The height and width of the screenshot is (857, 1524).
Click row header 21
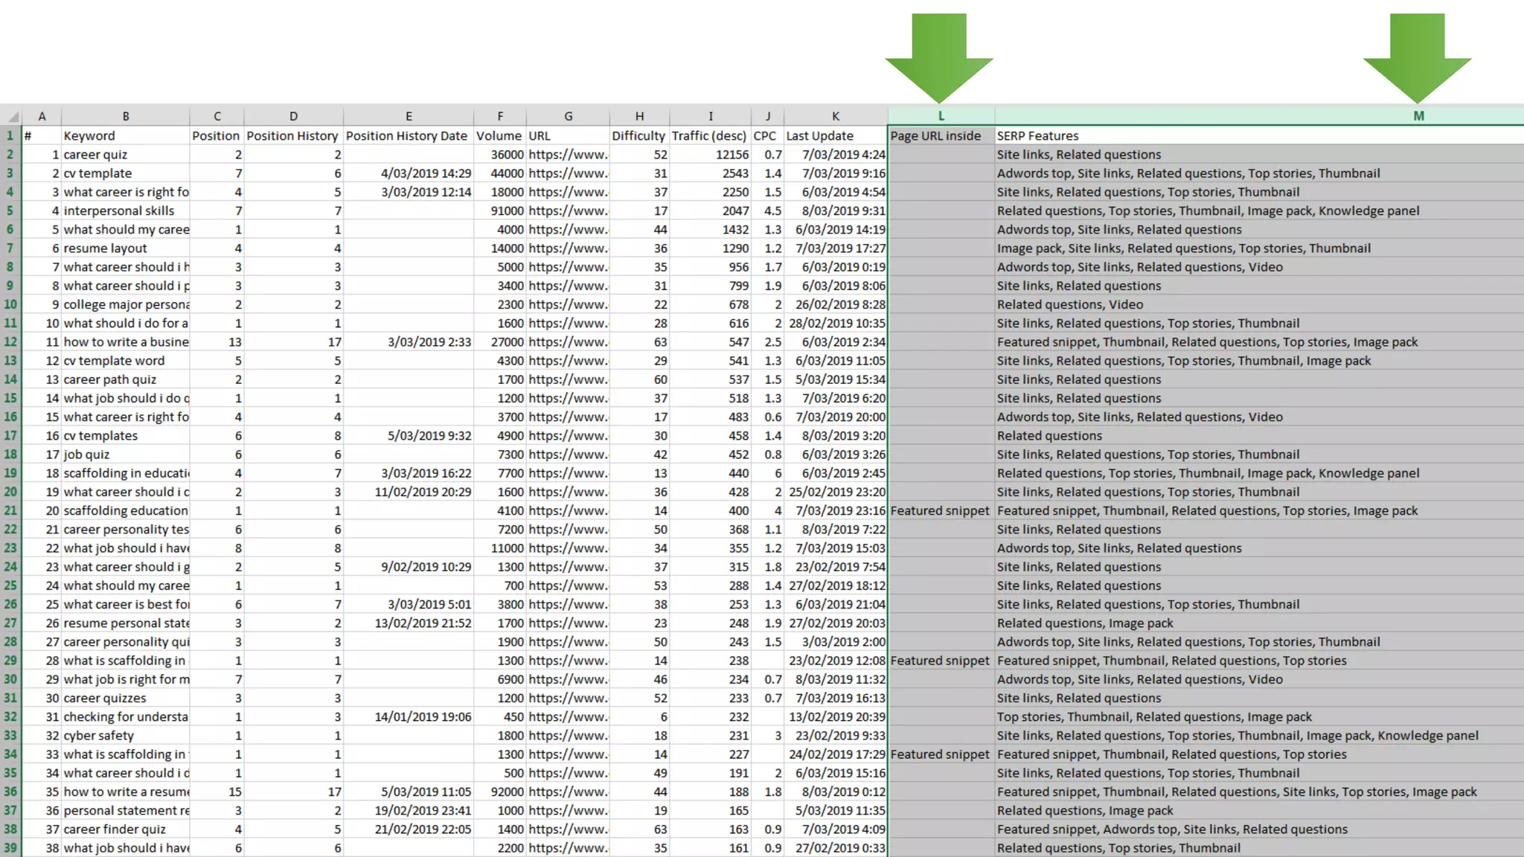tap(10, 510)
